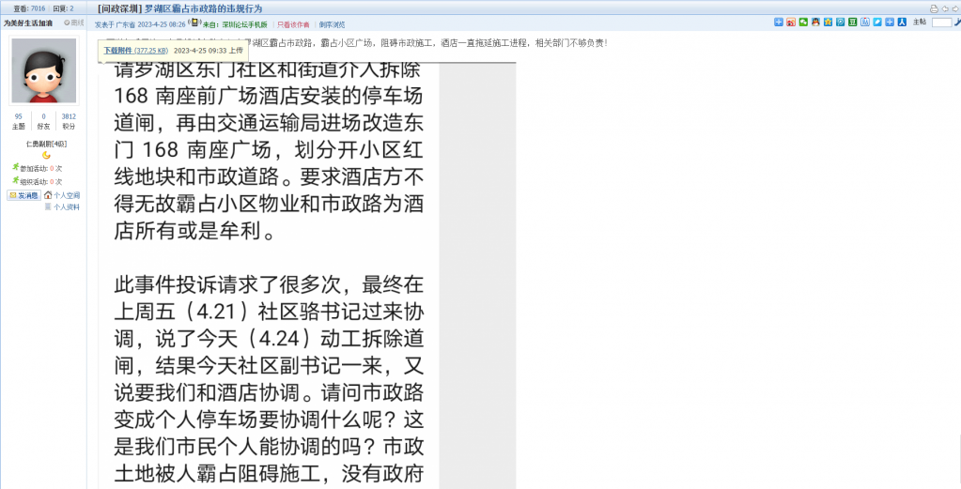Click the 发消息 send message button
The width and height of the screenshot is (961, 489).
(23, 195)
